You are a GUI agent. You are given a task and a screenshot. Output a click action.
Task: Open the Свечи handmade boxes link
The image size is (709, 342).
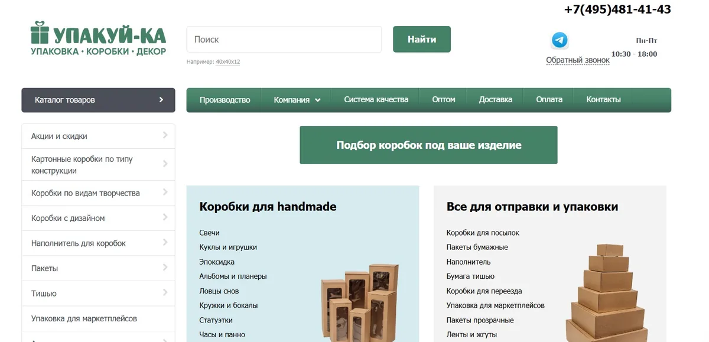(209, 233)
